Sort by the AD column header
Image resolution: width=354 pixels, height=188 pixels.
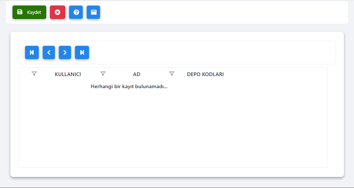136,74
